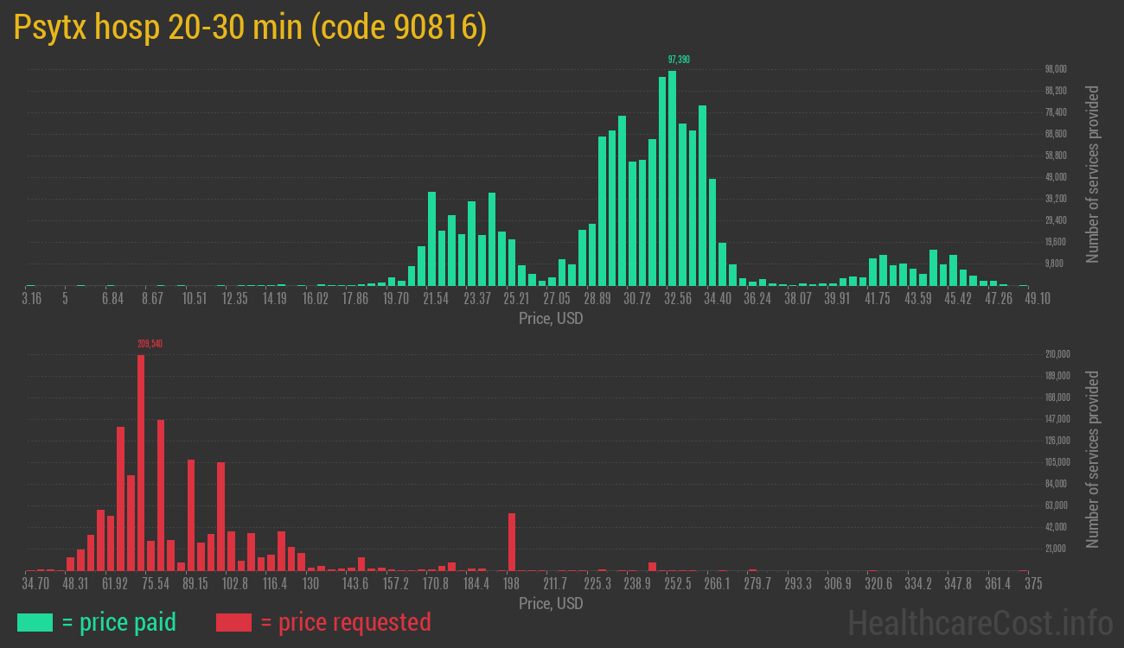Viewport: 1124px width, 648px height.
Task: Click the 'price requested' legend text
Action: click(x=345, y=622)
